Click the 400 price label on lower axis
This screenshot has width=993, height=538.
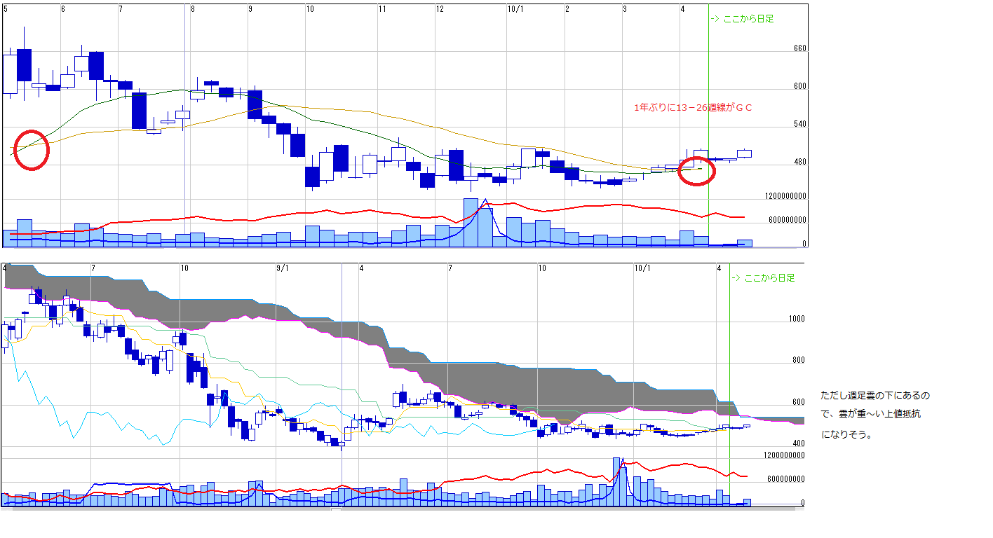coord(799,443)
